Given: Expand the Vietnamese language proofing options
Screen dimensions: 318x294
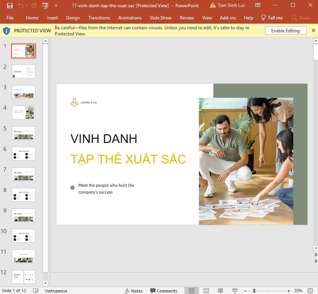Looking at the screenshot, I should tap(56, 291).
